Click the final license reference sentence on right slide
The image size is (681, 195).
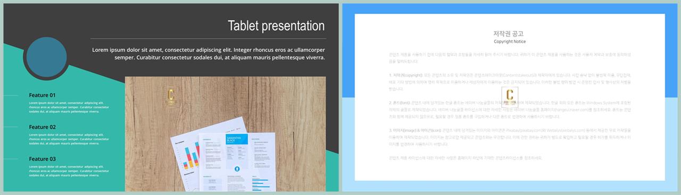[x=466, y=158]
